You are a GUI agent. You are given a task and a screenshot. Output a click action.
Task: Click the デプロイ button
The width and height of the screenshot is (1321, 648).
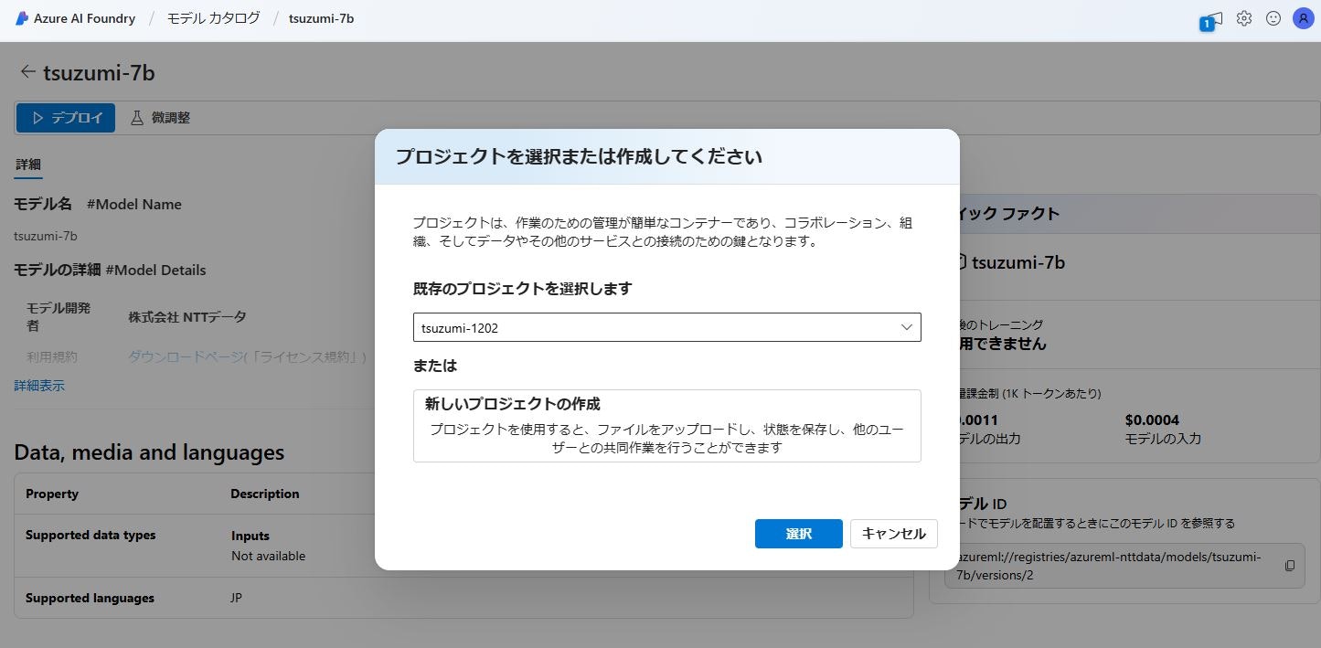pos(66,118)
